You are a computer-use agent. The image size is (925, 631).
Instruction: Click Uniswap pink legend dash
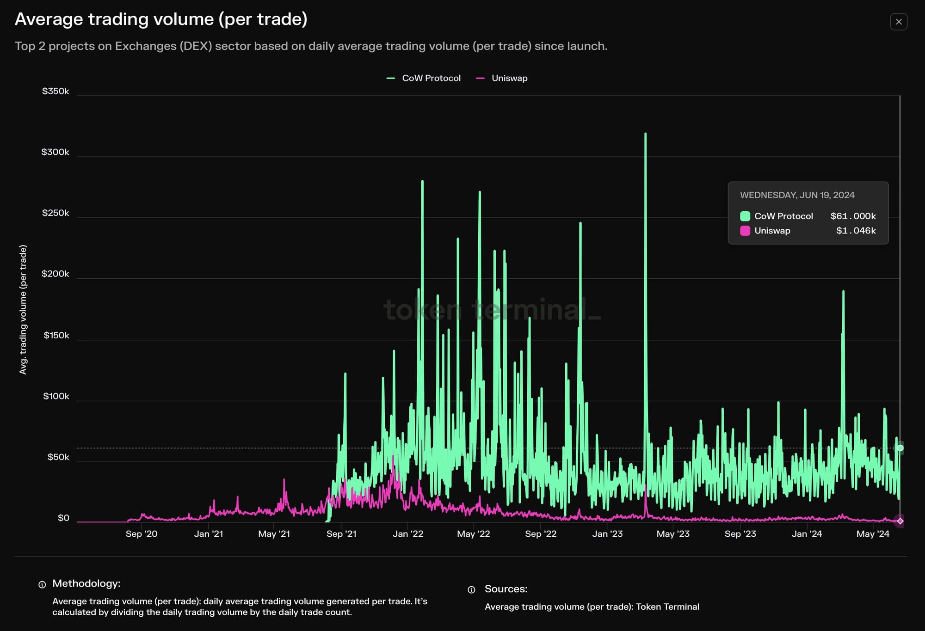coord(480,78)
